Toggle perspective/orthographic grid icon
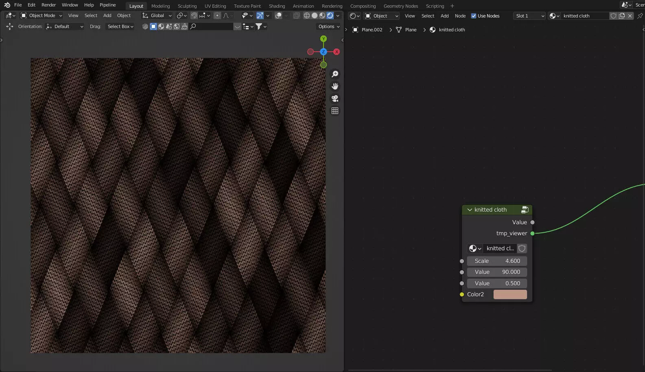 (335, 111)
